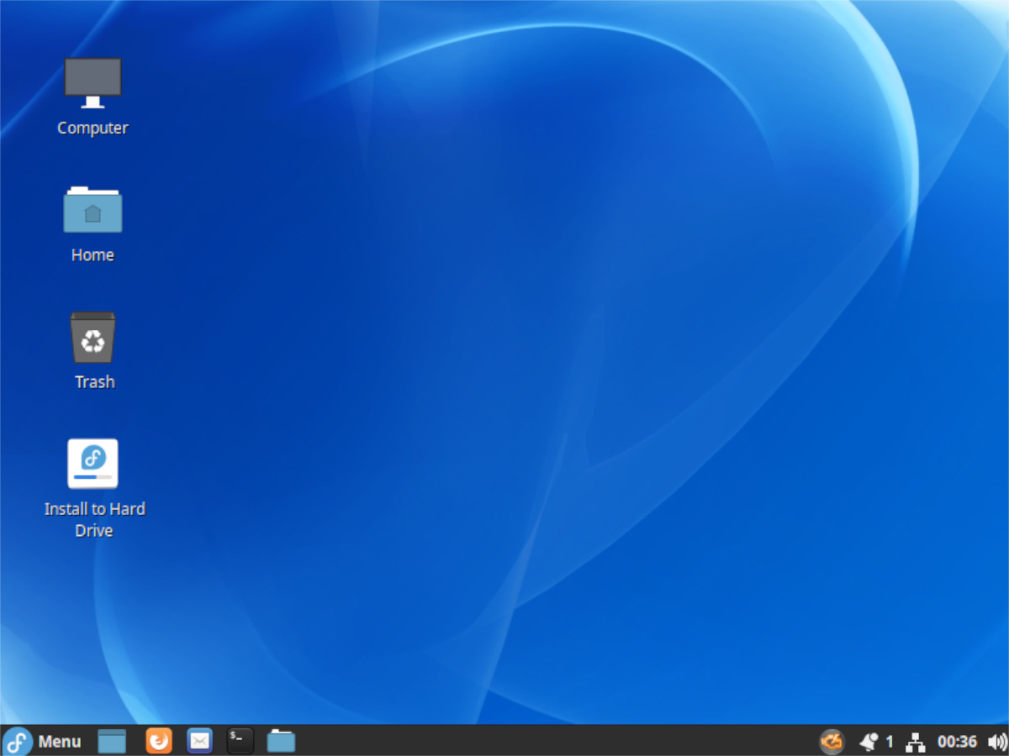Toggle the notifications bell in the tray
This screenshot has height=756, width=1009.
point(869,741)
